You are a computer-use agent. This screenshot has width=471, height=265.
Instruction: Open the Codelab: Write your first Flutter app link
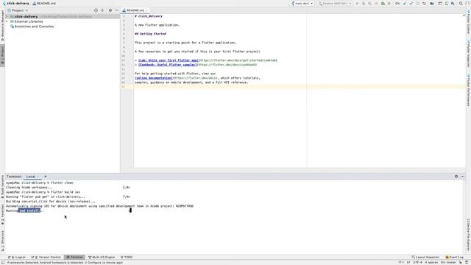tap(169, 60)
